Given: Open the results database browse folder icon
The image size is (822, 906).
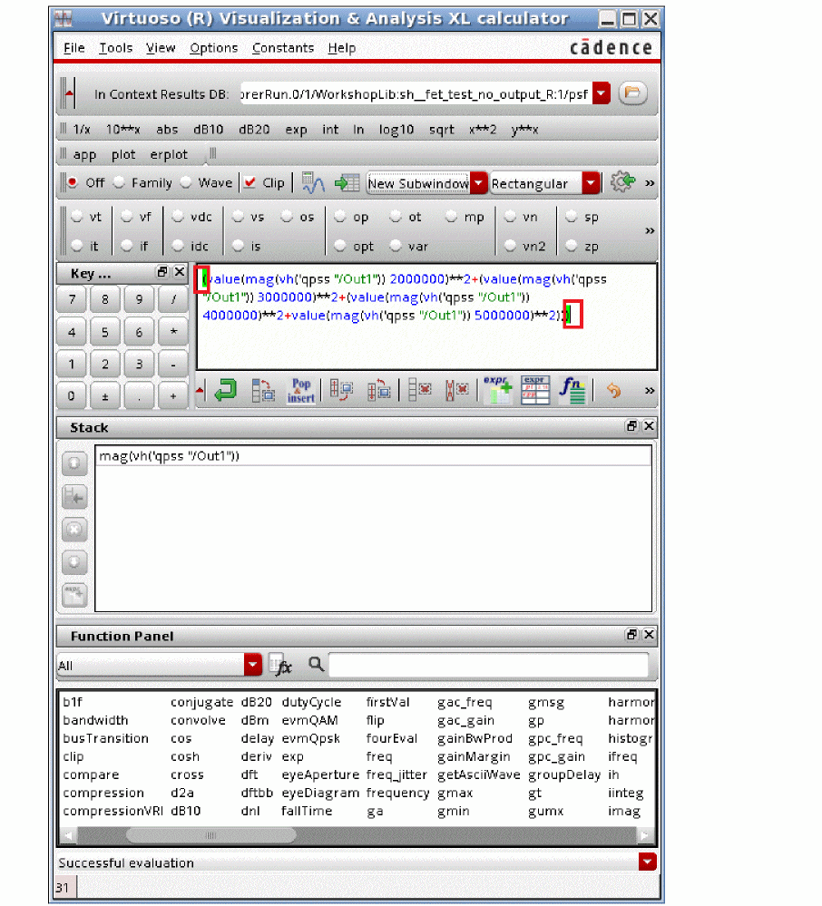Looking at the screenshot, I should 632,93.
